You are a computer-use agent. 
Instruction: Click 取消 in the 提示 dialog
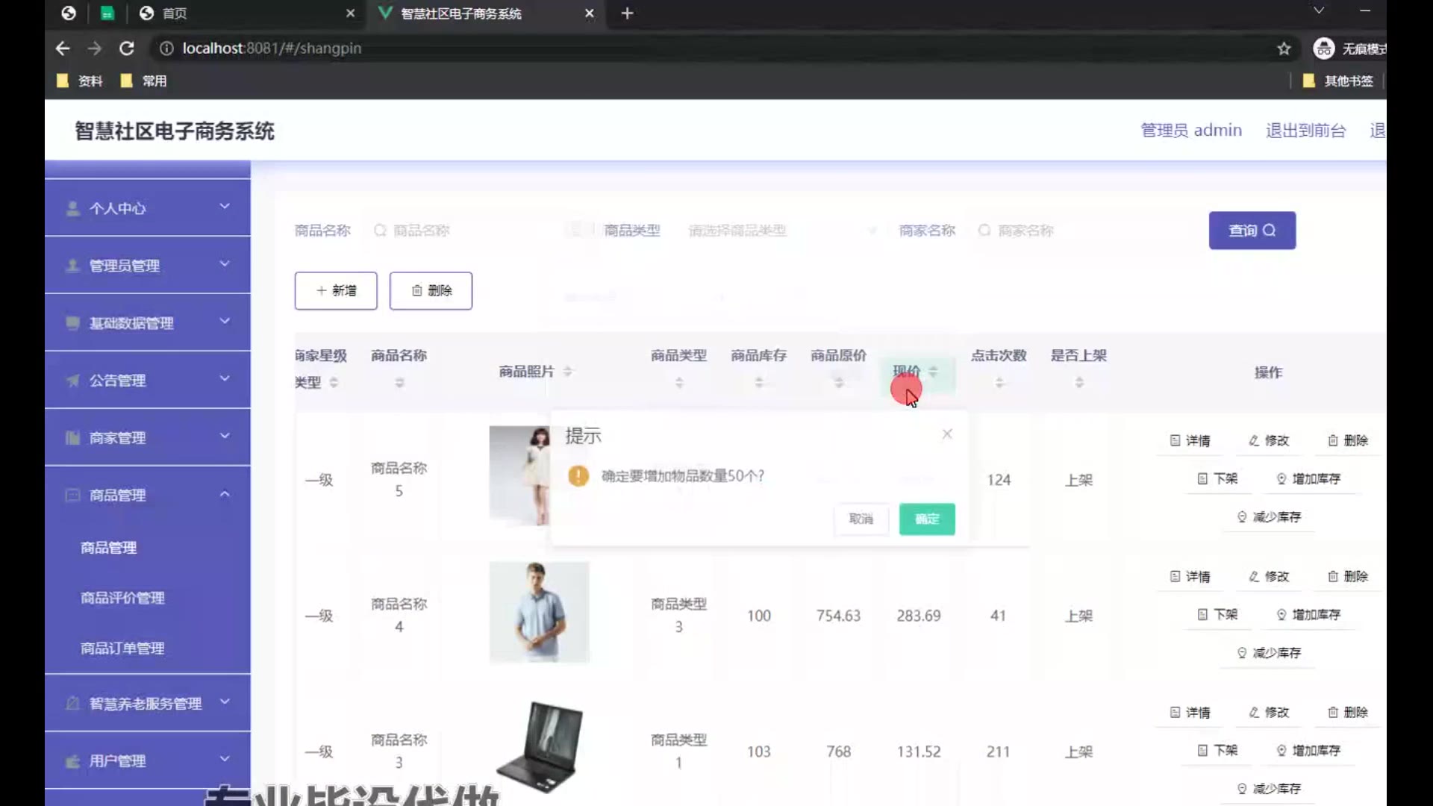point(861,519)
